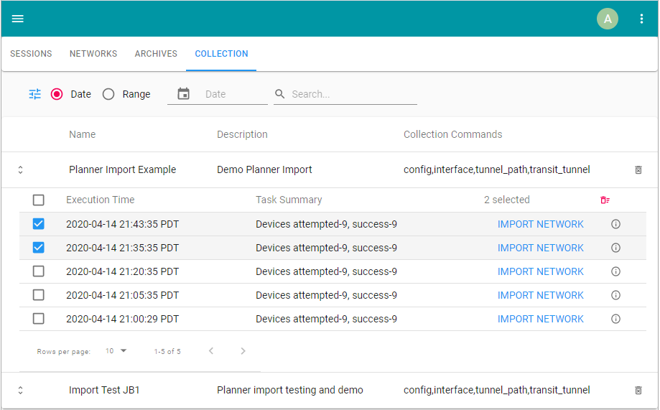Click the user avatar icon
The height and width of the screenshot is (410, 660).
coord(607,19)
